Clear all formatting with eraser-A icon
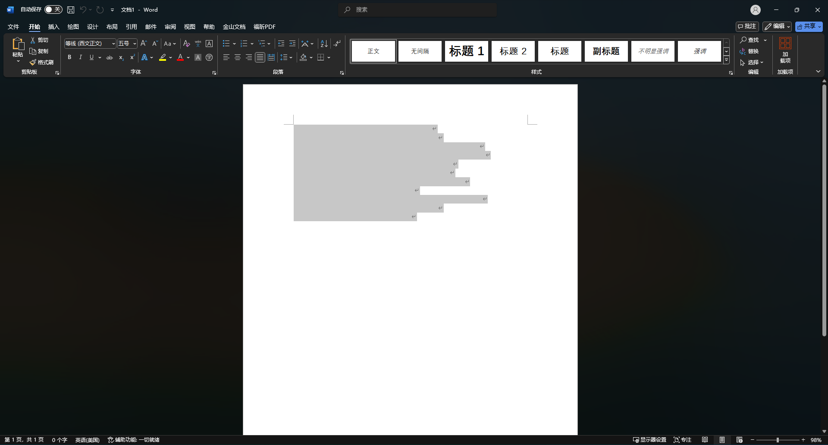The width and height of the screenshot is (828, 445). 186,44
